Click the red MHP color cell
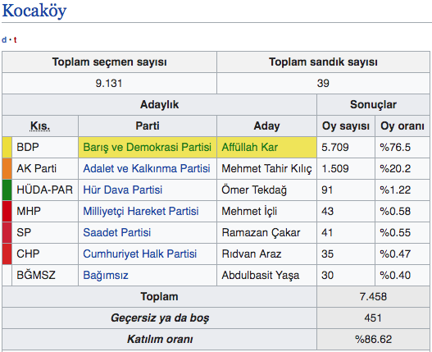This screenshot has height=352, width=432. pyautogui.click(x=7, y=212)
